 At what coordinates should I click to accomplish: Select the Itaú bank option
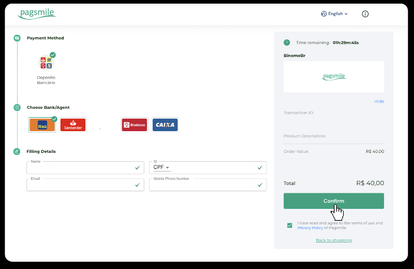point(42,125)
